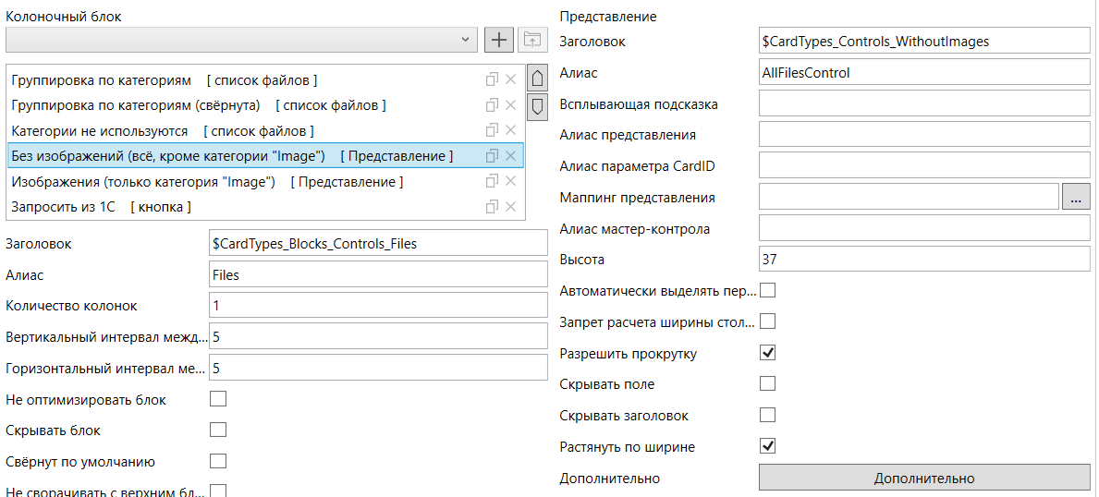Screen dimensions: 1099x497
Task: Copy the 'Запросить из 1С' control
Action: pos(492,207)
